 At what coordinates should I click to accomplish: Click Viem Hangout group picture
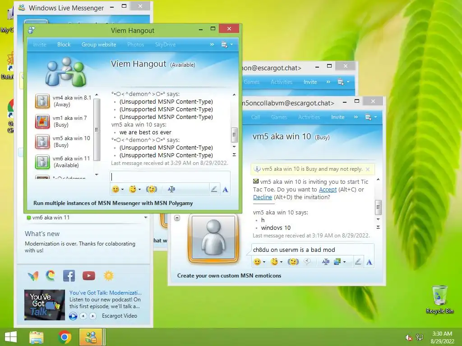point(65,72)
